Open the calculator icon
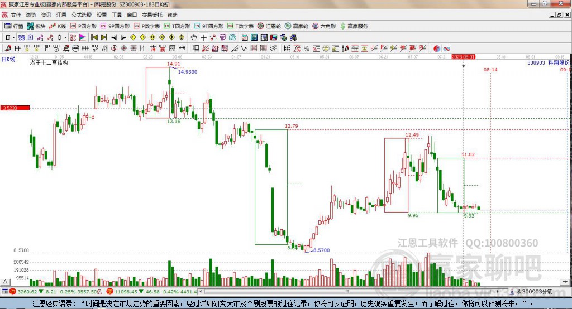 coord(254,37)
